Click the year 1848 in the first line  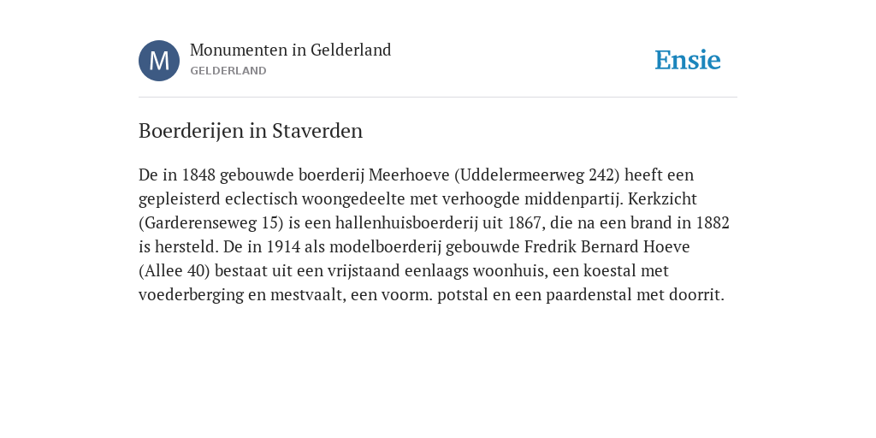(x=198, y=175)
